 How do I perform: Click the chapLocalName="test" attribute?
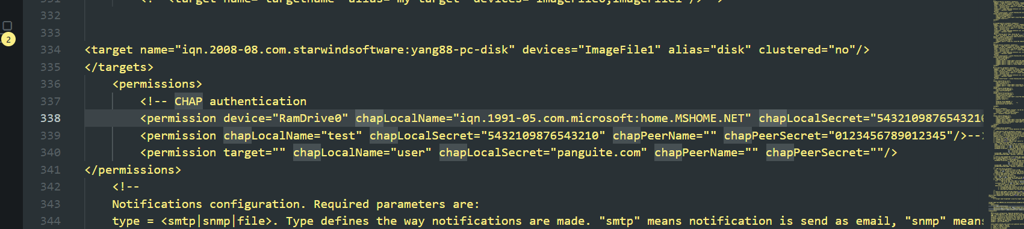293,136
